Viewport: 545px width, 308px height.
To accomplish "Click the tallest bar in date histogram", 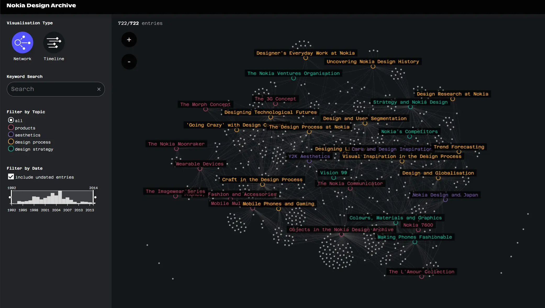I will point(60,197).
